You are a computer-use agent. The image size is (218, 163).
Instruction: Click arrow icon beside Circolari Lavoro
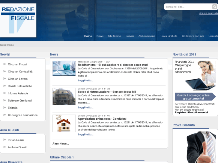point(4,79)
